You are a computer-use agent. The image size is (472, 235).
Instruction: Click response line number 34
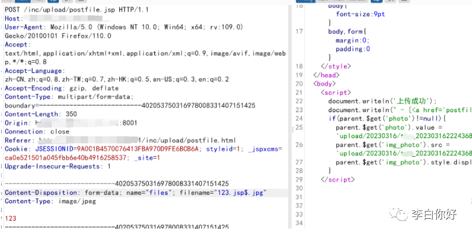coord(299,223)
